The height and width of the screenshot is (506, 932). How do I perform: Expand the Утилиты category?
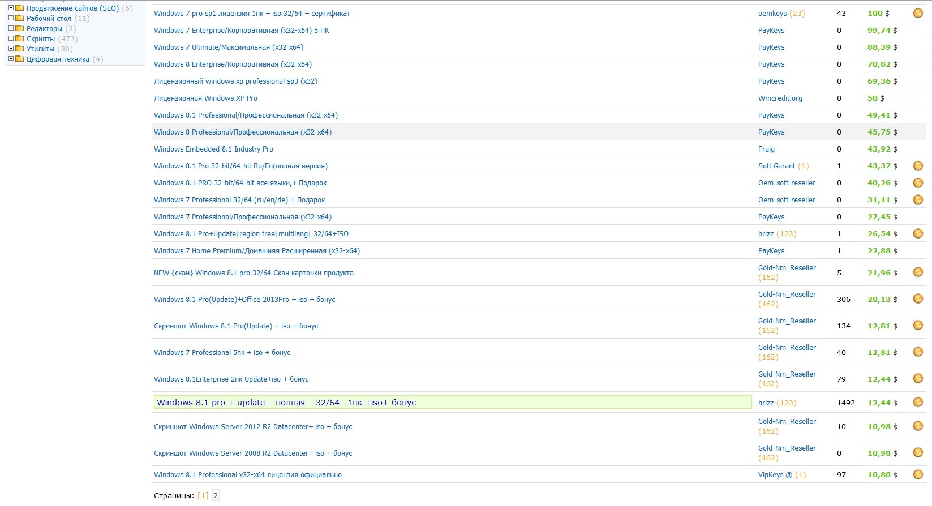pyautogui.click(x=11, y=49)
